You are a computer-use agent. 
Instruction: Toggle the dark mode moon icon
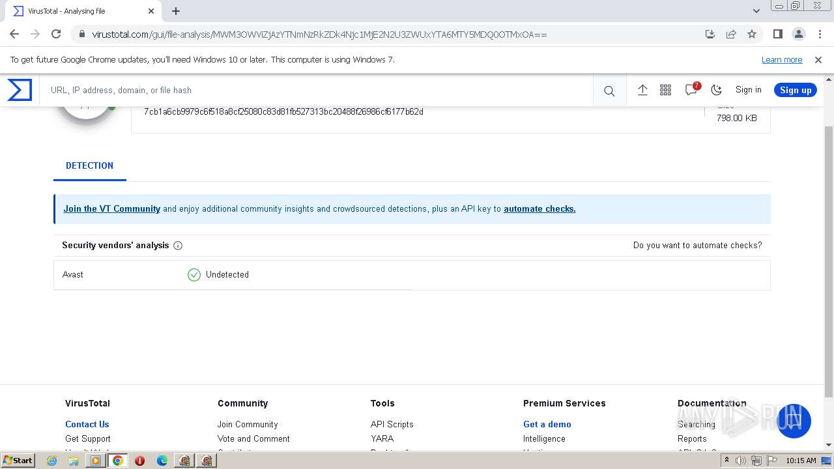click(x=716, y=90)
